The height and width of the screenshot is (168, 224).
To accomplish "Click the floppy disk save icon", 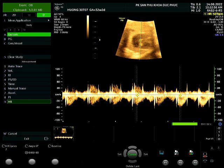I will 161,153.
